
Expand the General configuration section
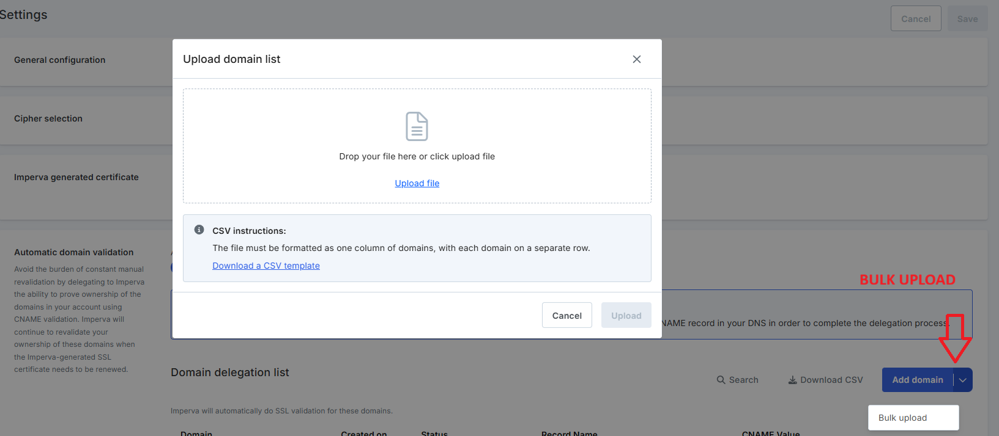point(60,60)
